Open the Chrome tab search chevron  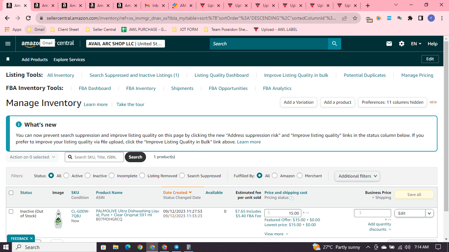(396, 5)
